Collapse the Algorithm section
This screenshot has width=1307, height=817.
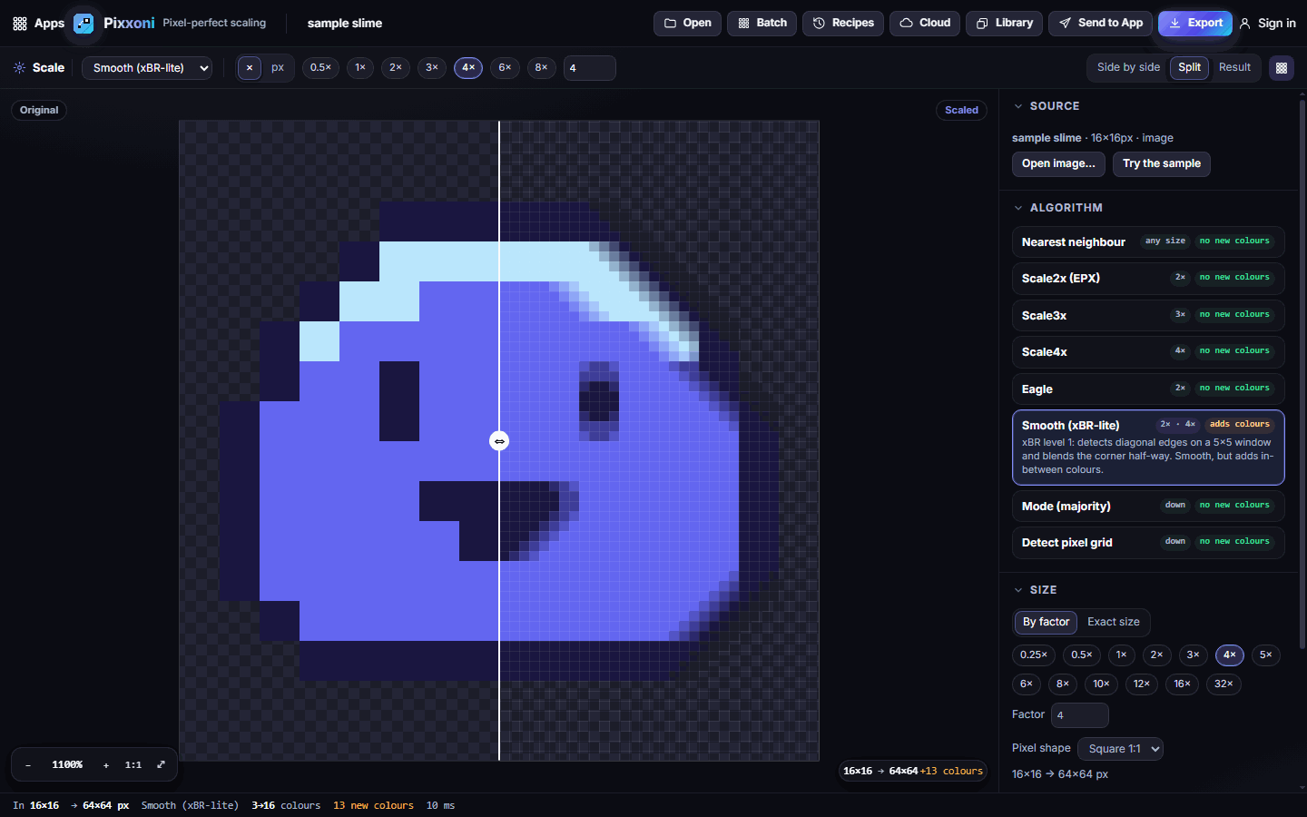coord(1018,208)
